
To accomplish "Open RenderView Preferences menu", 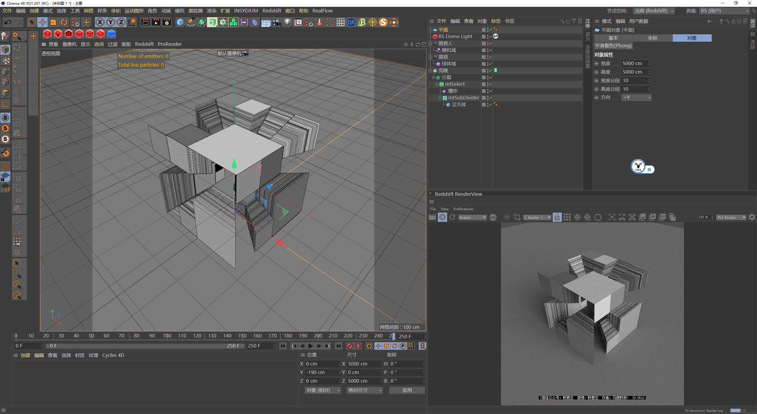I will pyautogui.click(x=463, y=209).
